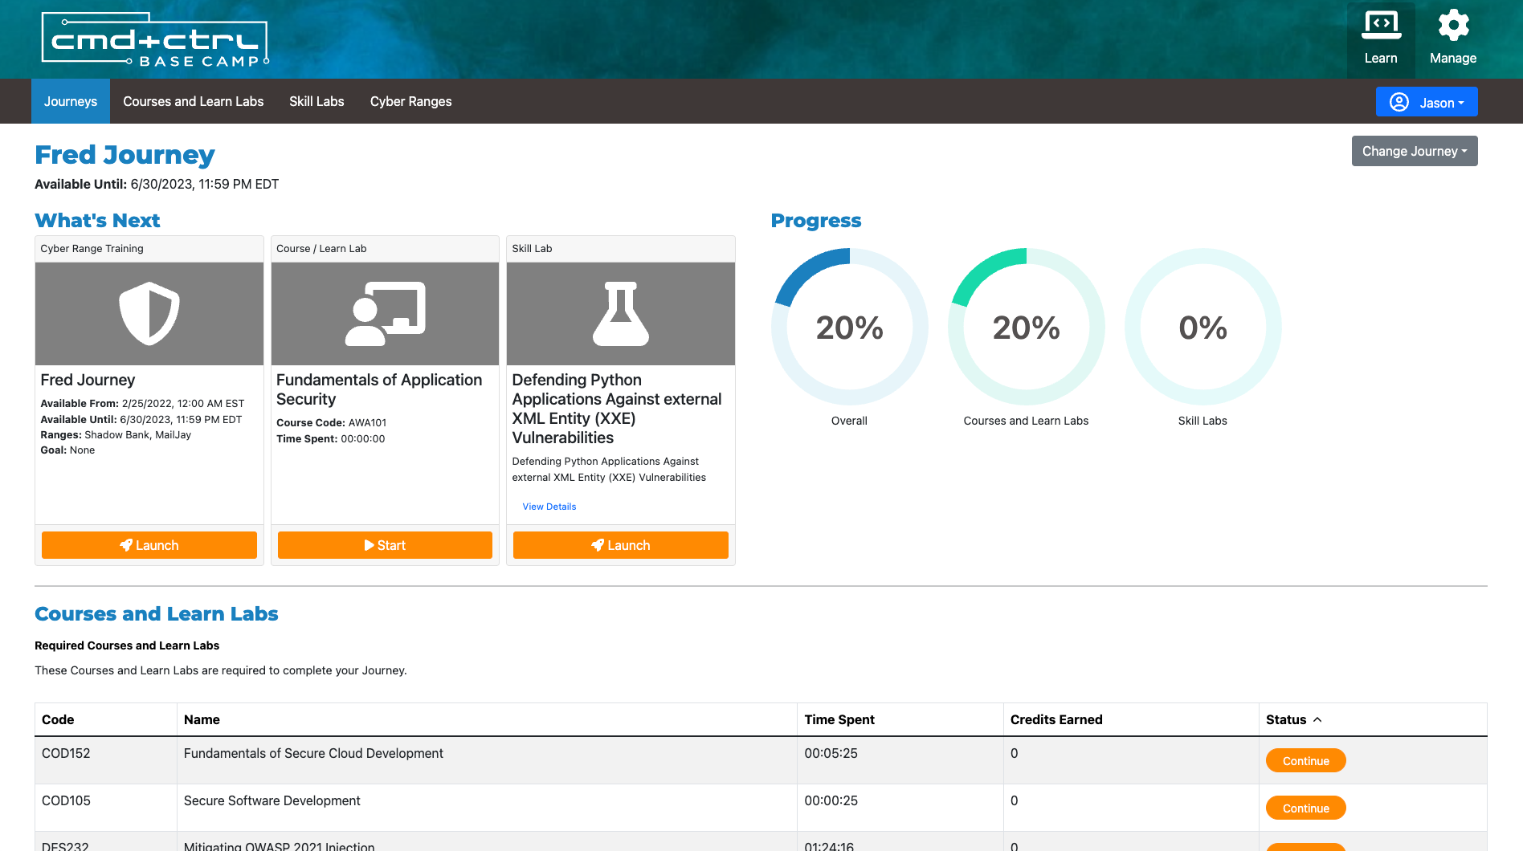Launch the Fred Journey cyber range training
The height and width of the screenshot is (851, 1523).
click(149, 545)
